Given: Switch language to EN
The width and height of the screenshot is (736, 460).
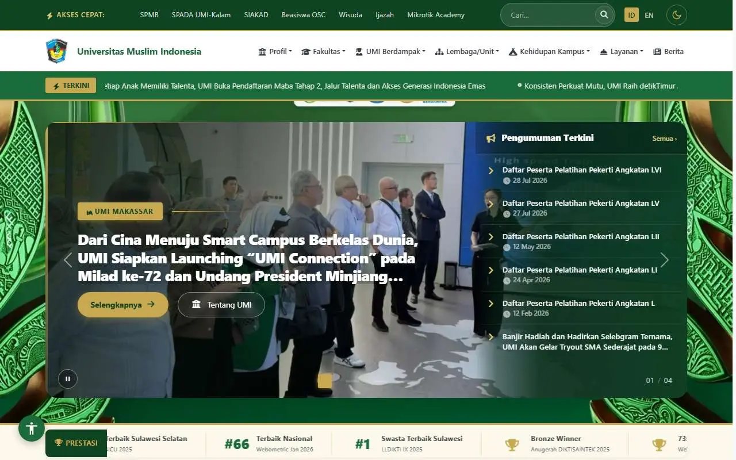Looking at the screenshot, I should point(649,15).
